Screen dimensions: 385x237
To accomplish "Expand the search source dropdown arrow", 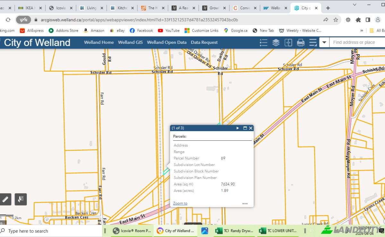I will click(x=324, y=42).
